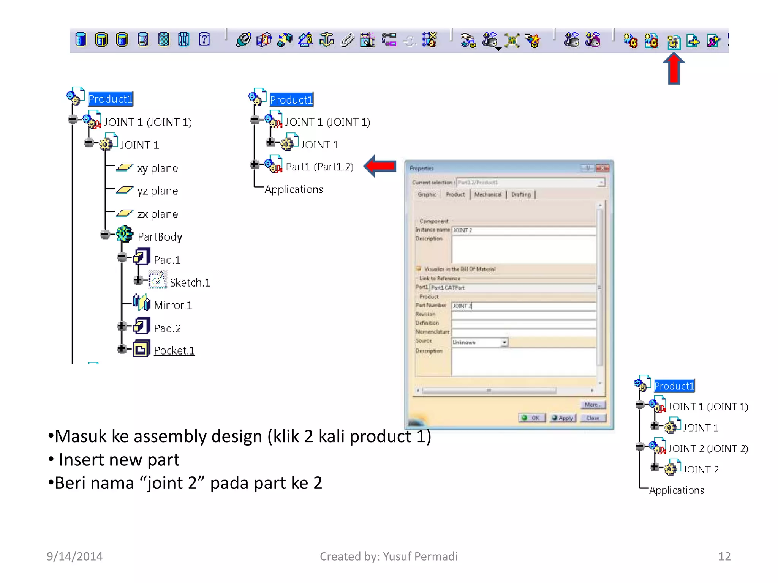Select the Coincidence Constraint tool
Screen dimensions: 778x583
tap(243, 40)
